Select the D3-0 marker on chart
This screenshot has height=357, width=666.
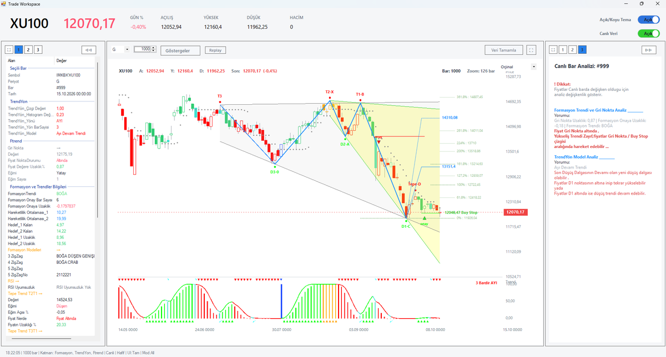pyautogui.click(x=274, y=172)
